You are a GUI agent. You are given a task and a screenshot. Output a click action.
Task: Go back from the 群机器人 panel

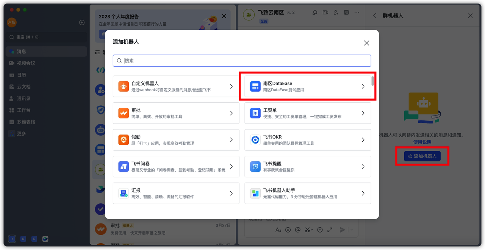[375, 16]
